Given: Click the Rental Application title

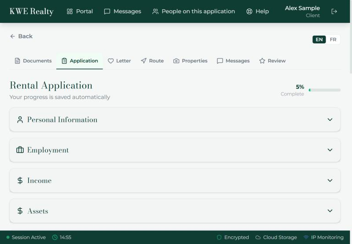Looking at the screenshot, I should pos(51,85).
